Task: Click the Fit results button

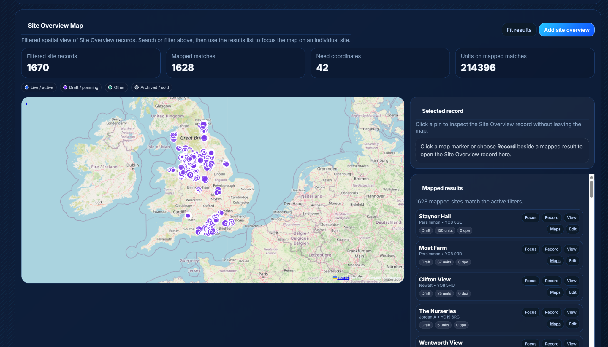Action: coord(519,30)
